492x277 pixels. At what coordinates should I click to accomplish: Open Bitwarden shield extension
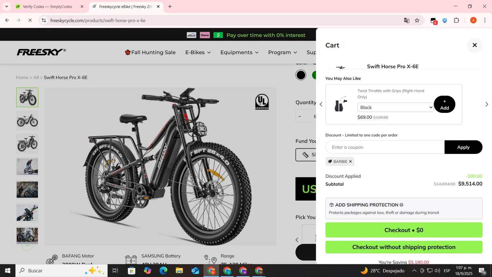point(445,20)
